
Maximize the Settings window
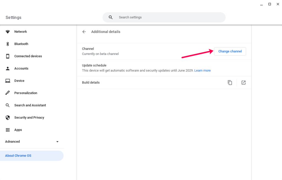click(270, 4)
